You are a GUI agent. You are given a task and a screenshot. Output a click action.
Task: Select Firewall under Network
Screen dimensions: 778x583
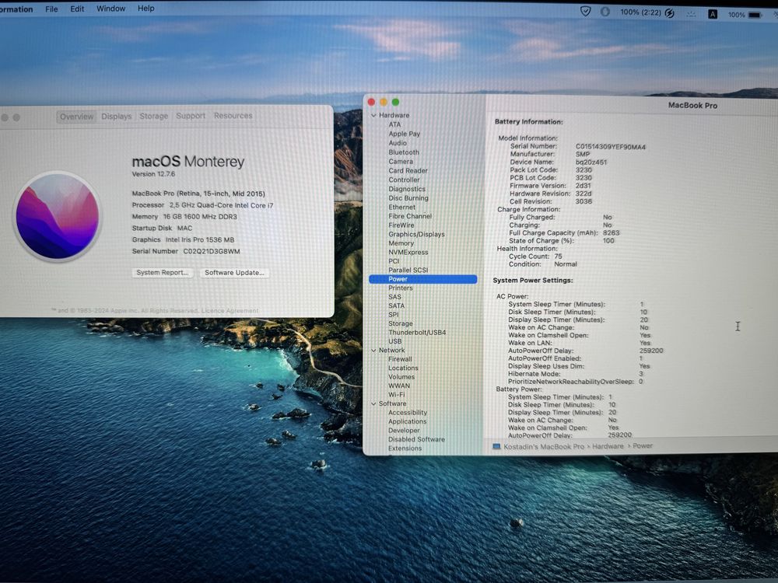coord(400,359)
